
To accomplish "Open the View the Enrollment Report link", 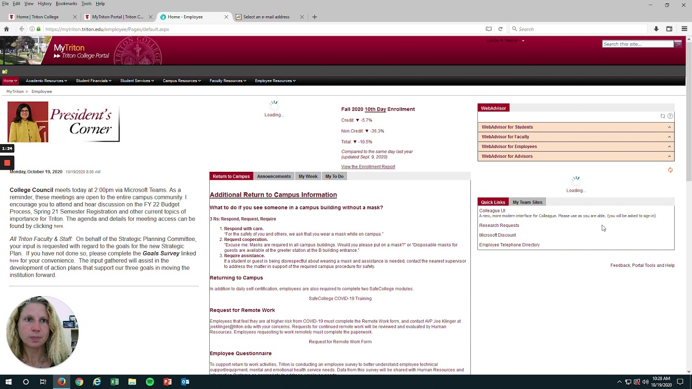I will click(x=368, y=167).
